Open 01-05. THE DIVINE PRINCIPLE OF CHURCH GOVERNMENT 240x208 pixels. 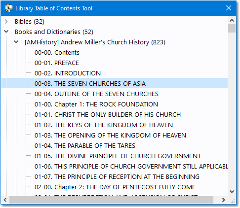pos(118,156)
